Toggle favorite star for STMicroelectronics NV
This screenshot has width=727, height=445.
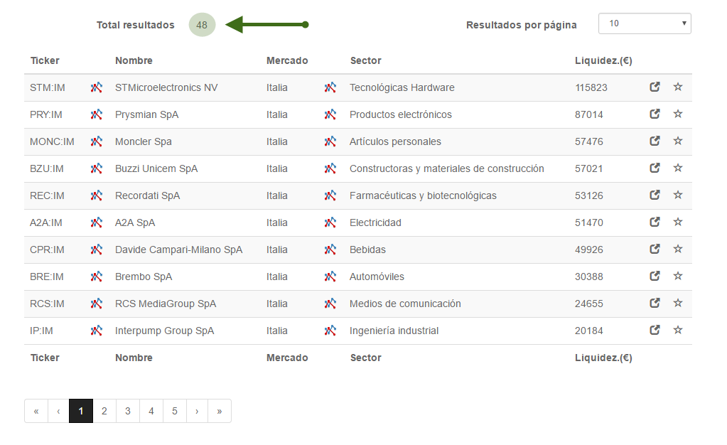click(678, 87)
